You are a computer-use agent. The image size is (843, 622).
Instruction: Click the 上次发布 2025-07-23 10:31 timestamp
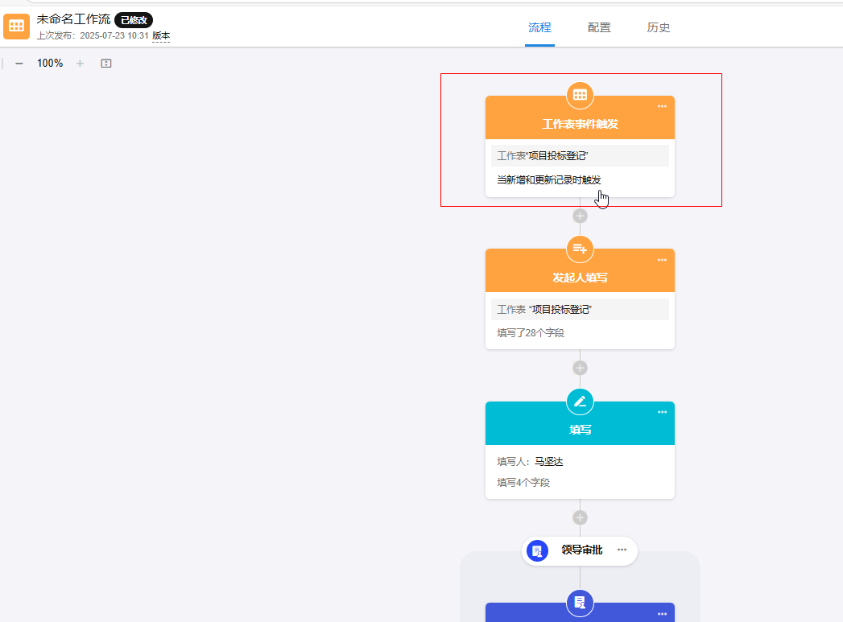click(x=93, y=36)
